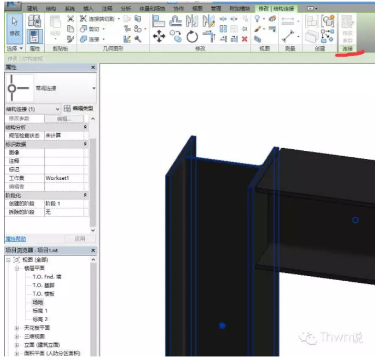
Task: Click the Properties palette vertical scrollbar
Action: pyautogui.click(x=93, y=182)
